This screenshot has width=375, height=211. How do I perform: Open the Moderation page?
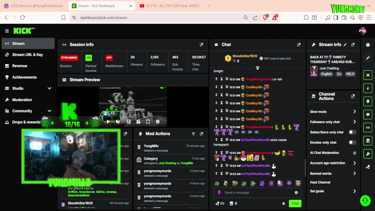[28, 100]
